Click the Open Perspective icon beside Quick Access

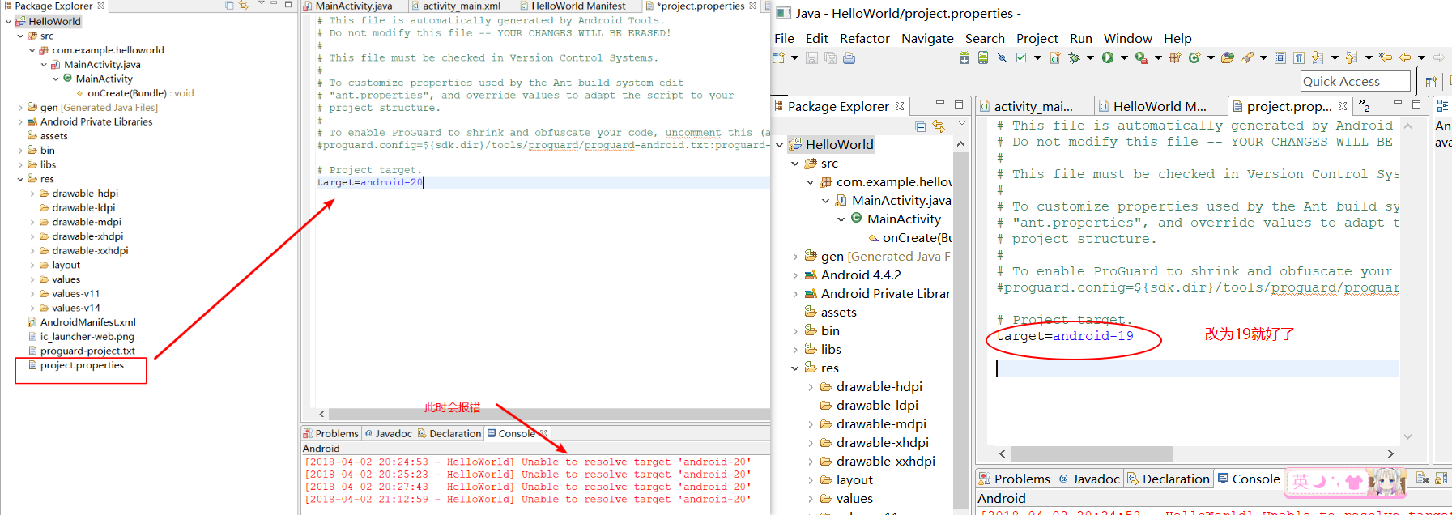[1431, 82]
